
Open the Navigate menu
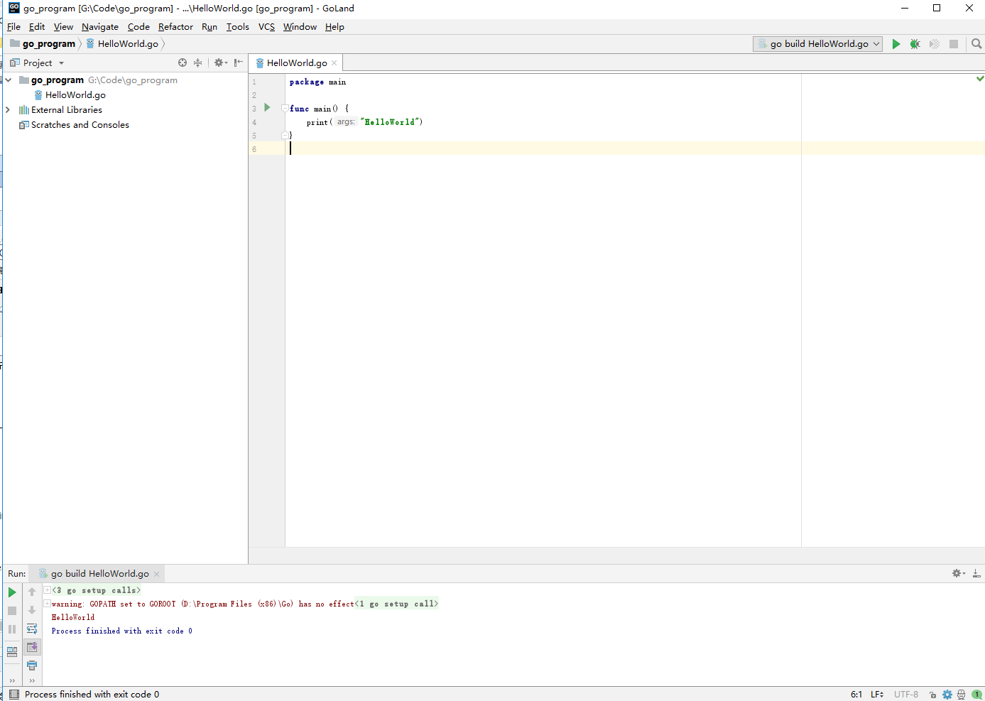click(100, 27)
